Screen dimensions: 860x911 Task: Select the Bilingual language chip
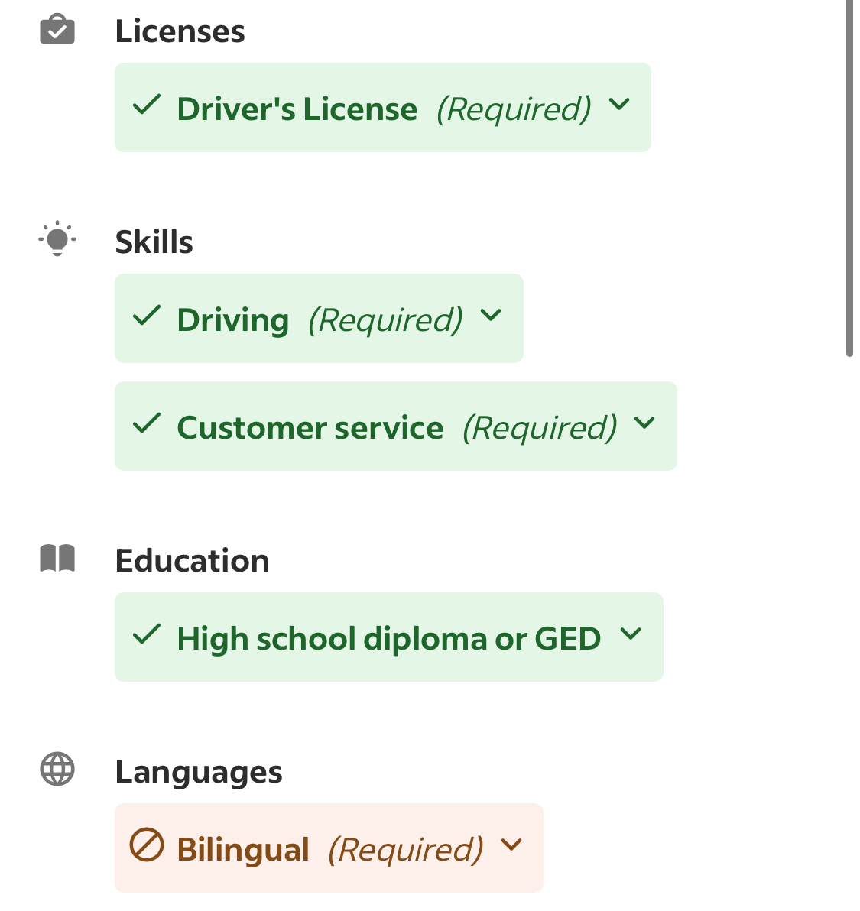(x=329, y=848)
